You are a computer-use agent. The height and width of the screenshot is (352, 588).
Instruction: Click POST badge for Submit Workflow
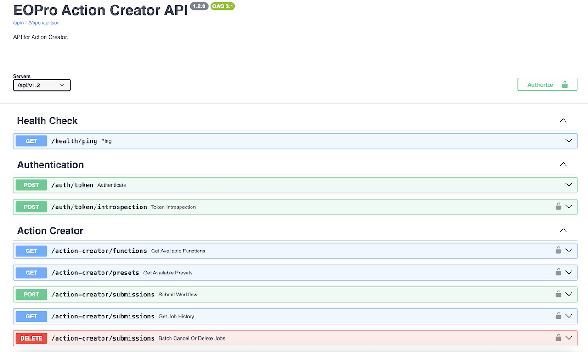pos(31,295)
